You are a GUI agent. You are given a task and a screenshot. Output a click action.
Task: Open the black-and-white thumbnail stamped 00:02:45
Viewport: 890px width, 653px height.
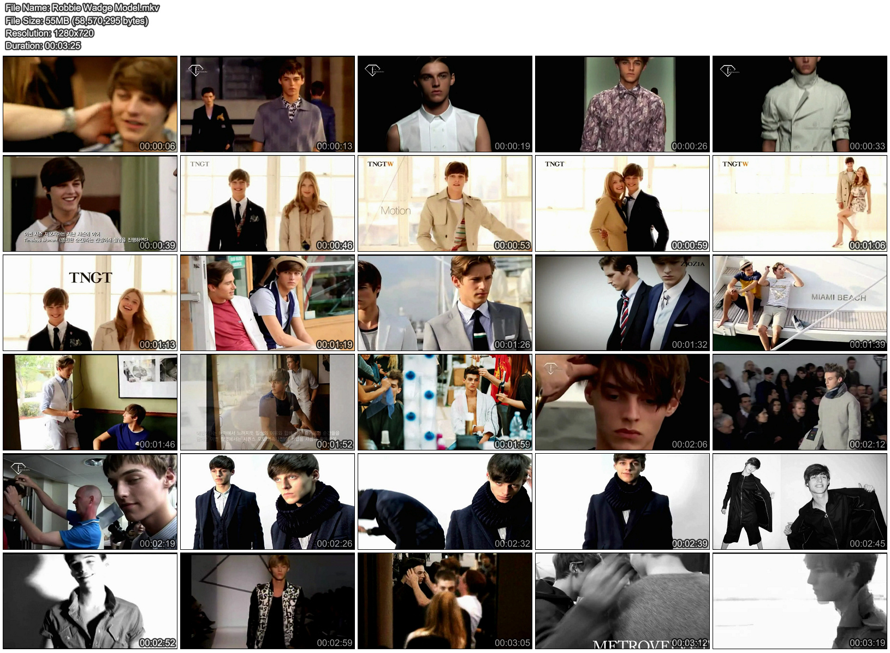click(799, 501)
